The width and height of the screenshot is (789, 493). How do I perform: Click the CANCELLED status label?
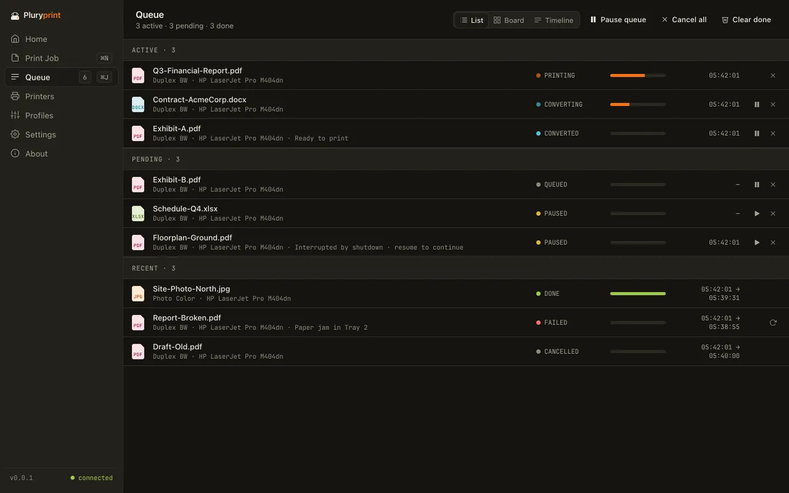point(562,351)
